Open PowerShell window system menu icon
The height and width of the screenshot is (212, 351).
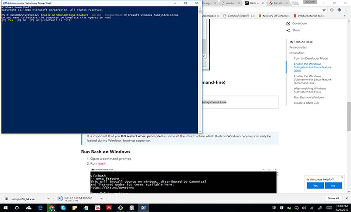[4, 3]
